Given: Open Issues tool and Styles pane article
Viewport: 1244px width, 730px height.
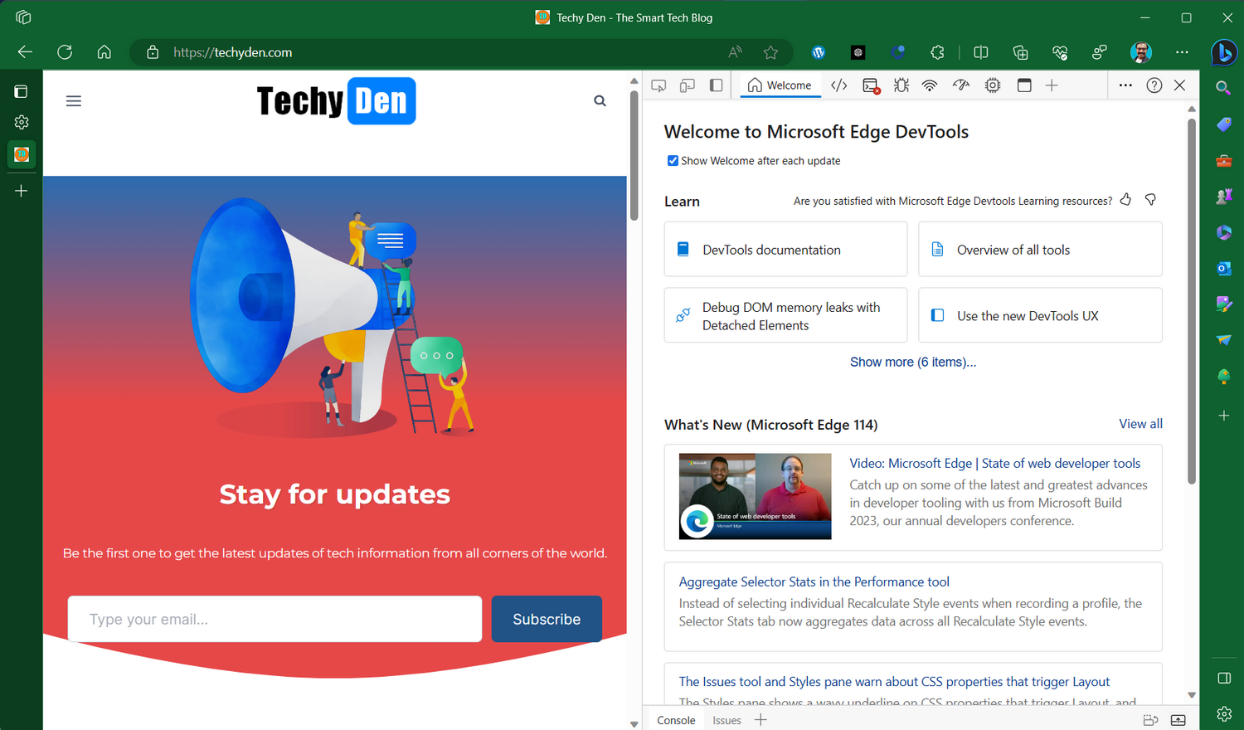Looking at the screenshot, I should 894,682.
